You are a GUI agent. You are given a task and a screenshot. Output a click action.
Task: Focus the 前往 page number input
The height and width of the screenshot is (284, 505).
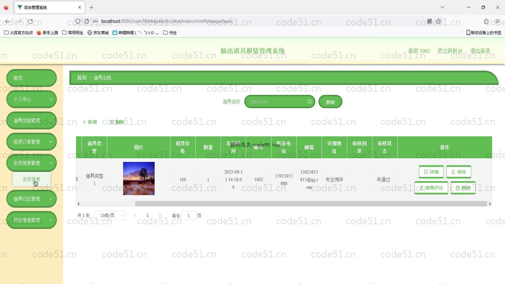coord(189,216)
